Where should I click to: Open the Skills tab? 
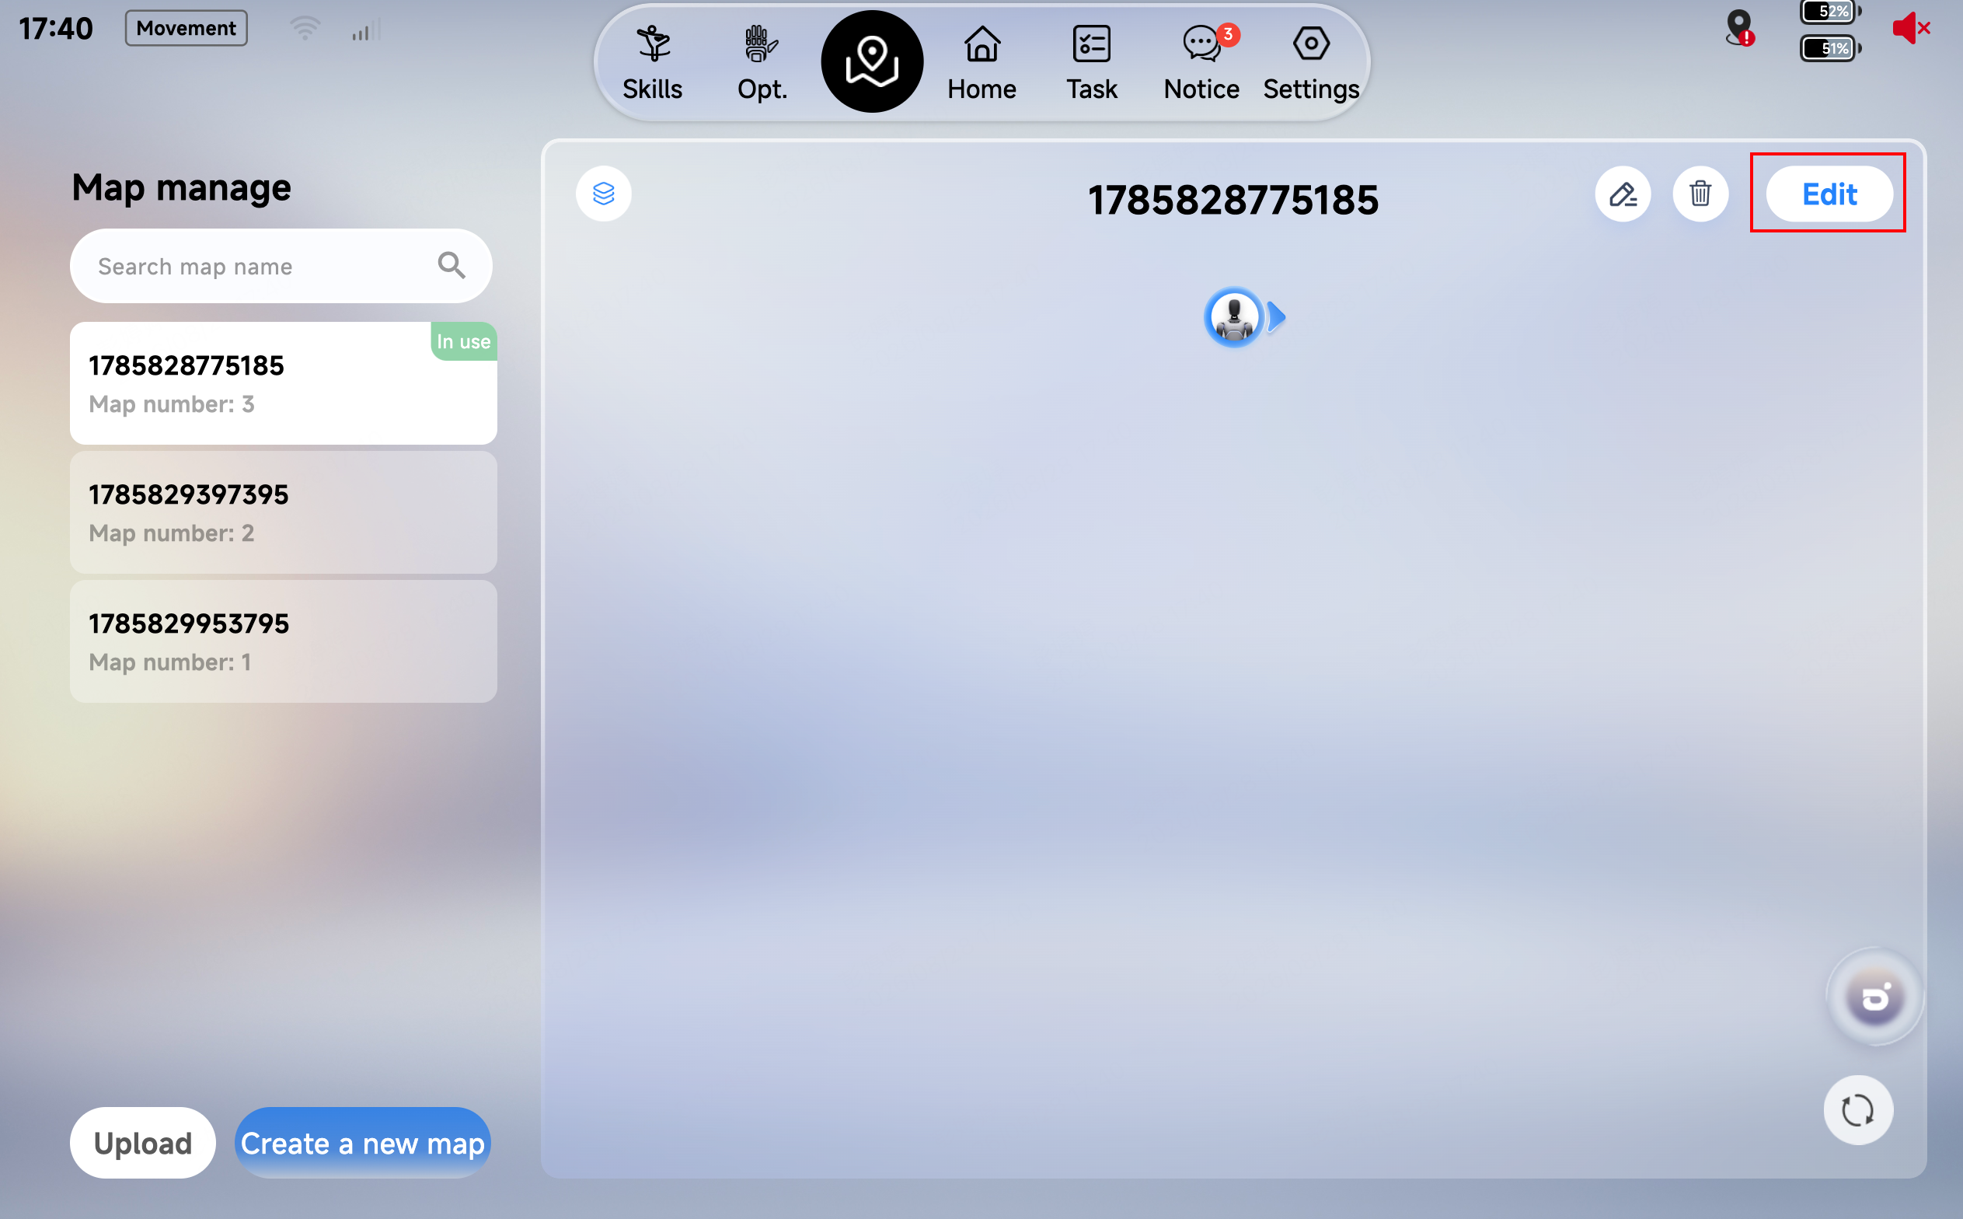tap(652, 63)
